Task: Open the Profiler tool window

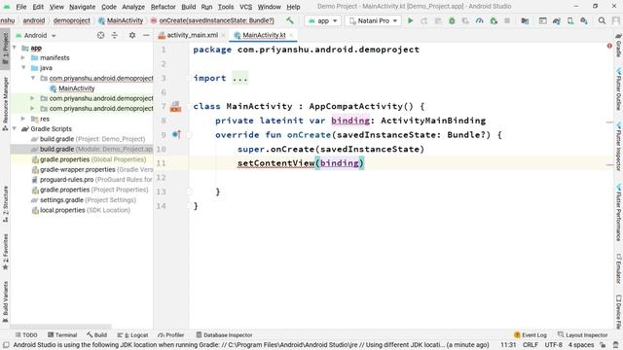Action: tap(171, 334)
